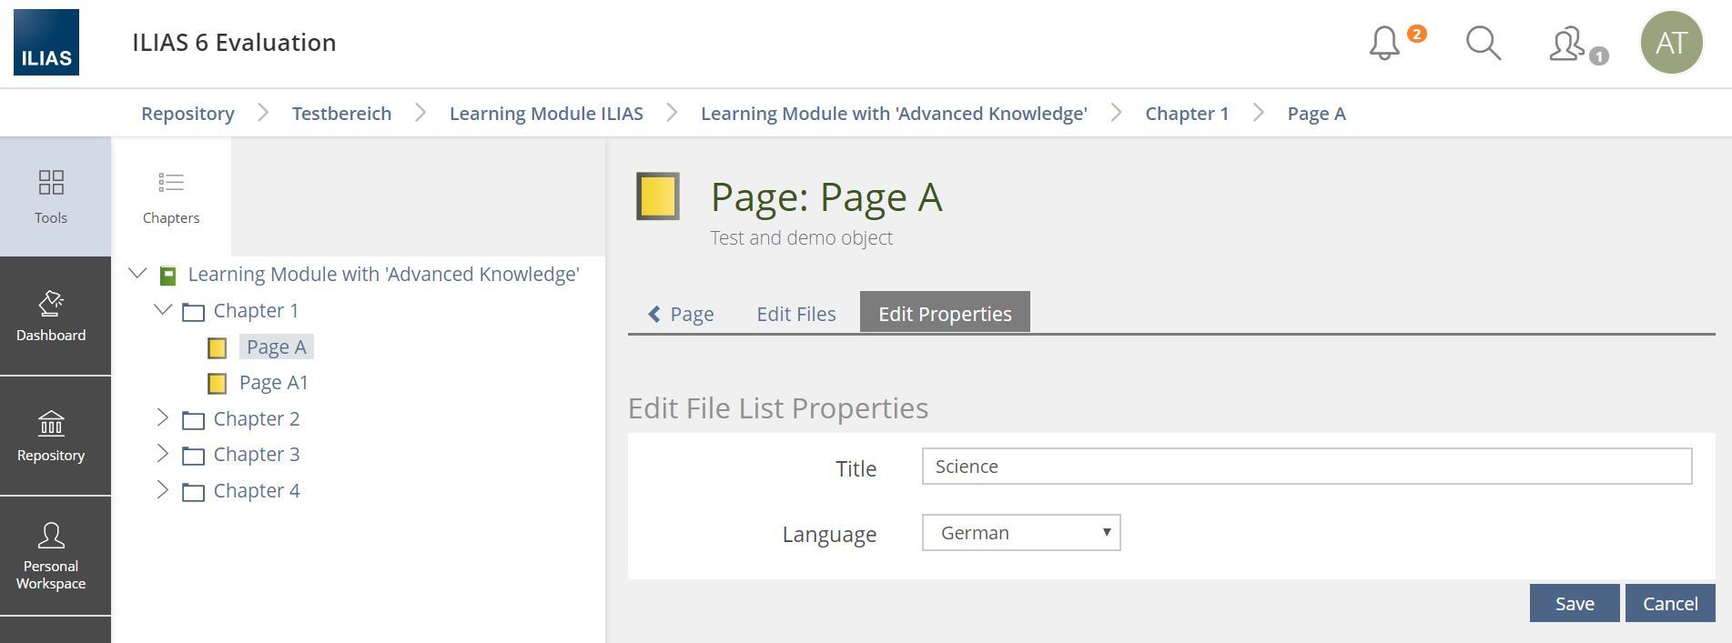
Task: Open the Language dropdown
Action: click(x=1020, y=533)
